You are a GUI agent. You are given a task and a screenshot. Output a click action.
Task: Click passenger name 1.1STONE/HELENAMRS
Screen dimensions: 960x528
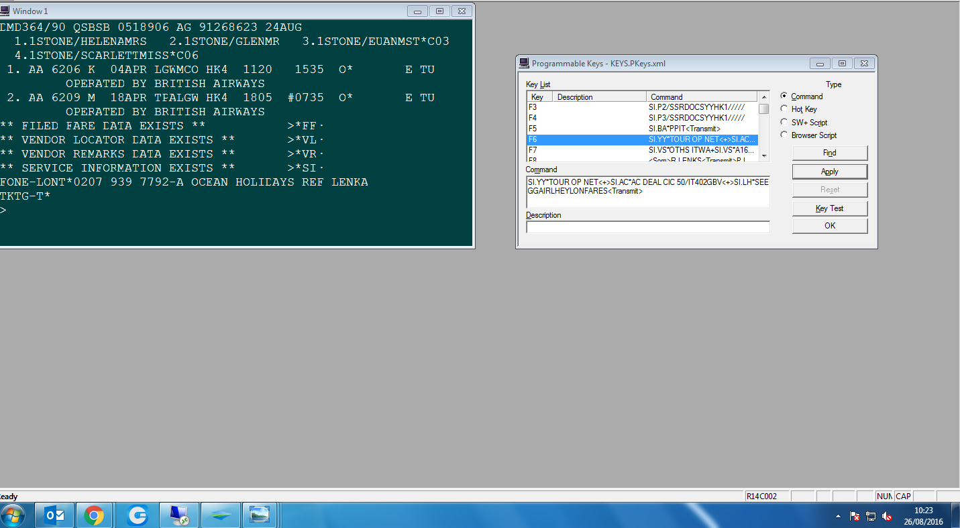(x=81, y=42)
